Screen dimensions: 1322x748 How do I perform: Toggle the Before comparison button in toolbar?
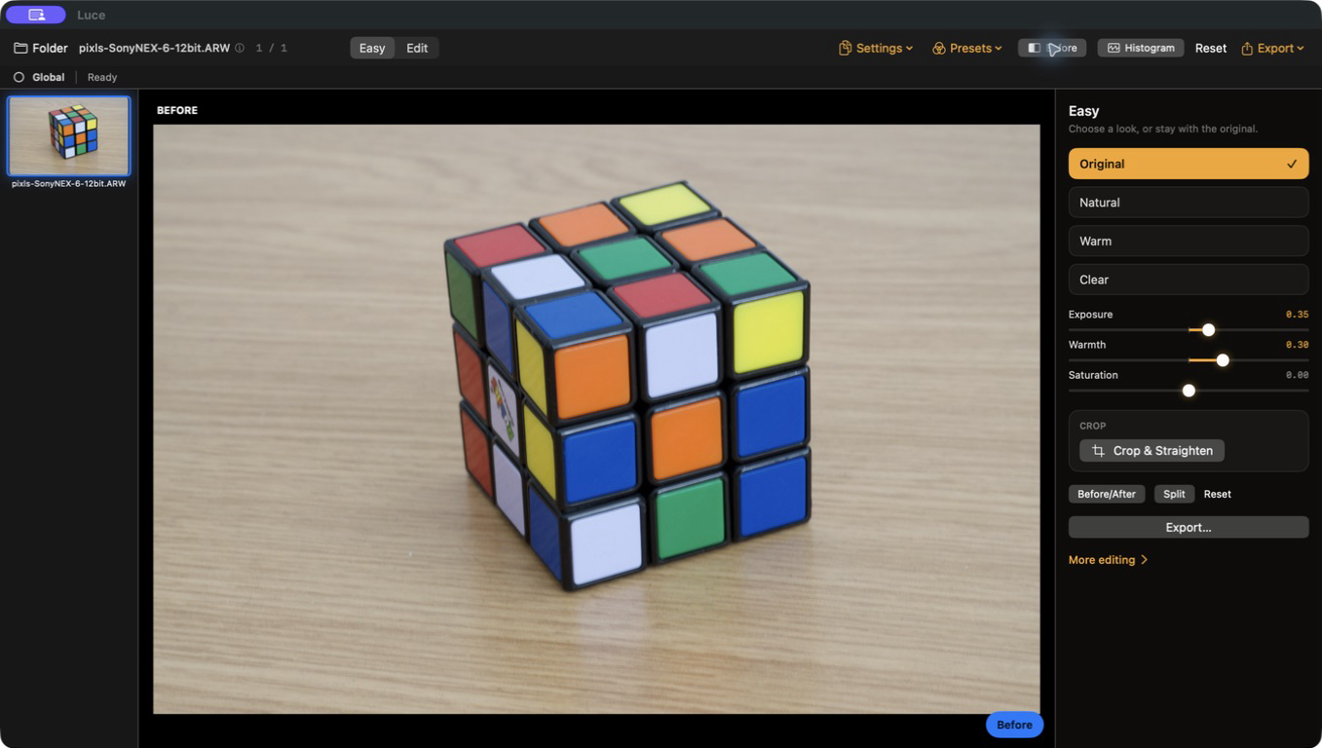[1052, 48]
